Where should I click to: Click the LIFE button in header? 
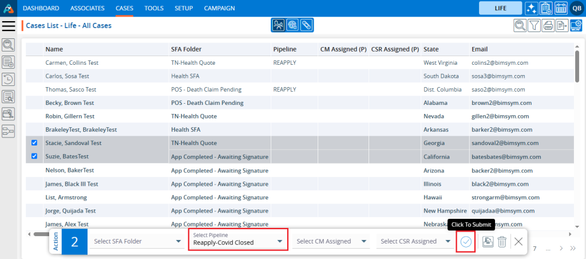click(500, 8)
